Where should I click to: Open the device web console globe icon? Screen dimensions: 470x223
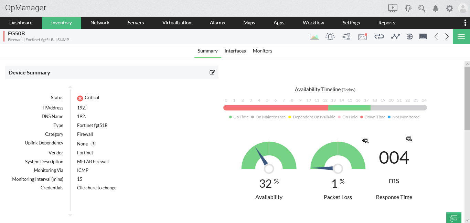tap(409, 36)
